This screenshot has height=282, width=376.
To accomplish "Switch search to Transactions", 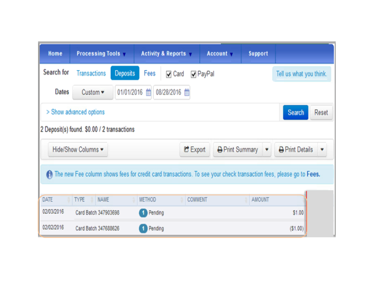I will tap(91, 73).
